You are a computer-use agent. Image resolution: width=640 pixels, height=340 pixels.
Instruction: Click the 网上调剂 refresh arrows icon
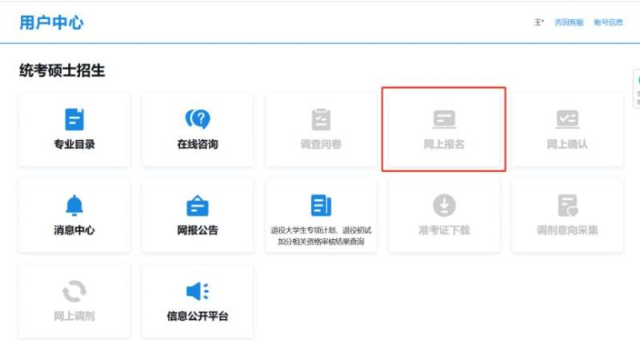tap(74, 291)
